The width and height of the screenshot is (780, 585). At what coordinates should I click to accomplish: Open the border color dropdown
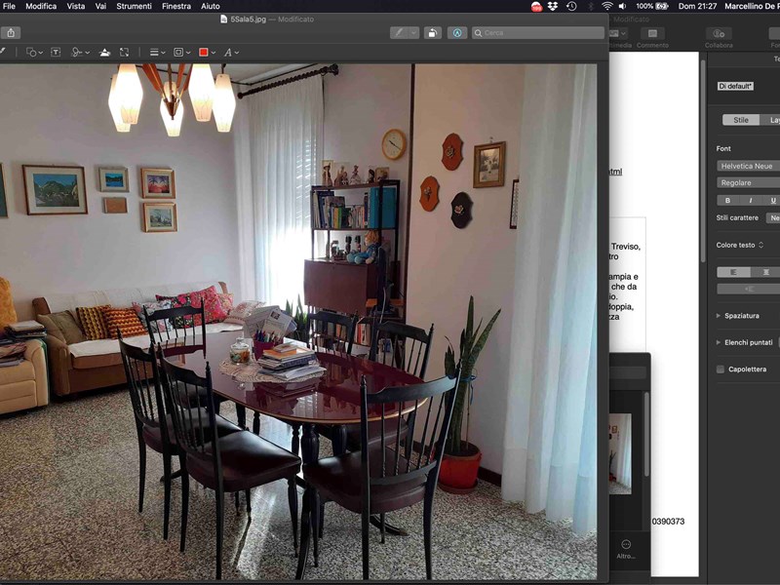180,52
